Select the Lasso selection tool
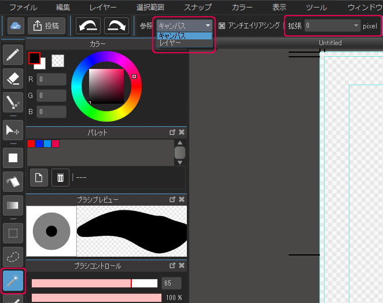Image resolution: width=383 pixels, height=303 pixels. pyautogui.click(x=13, y=257)
